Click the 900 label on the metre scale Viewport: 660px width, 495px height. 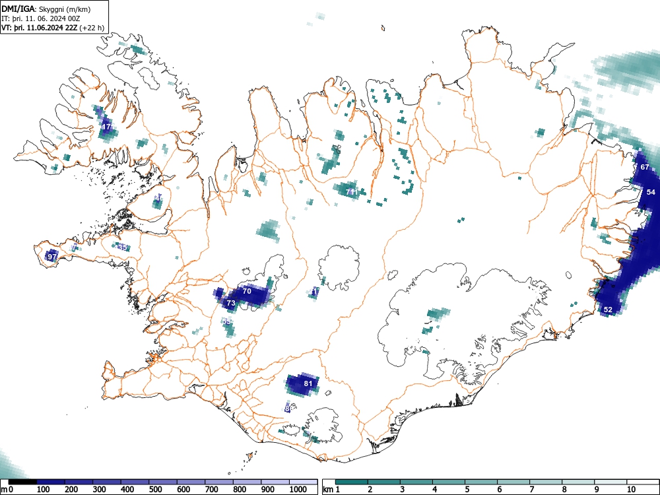tap(268, 489)
